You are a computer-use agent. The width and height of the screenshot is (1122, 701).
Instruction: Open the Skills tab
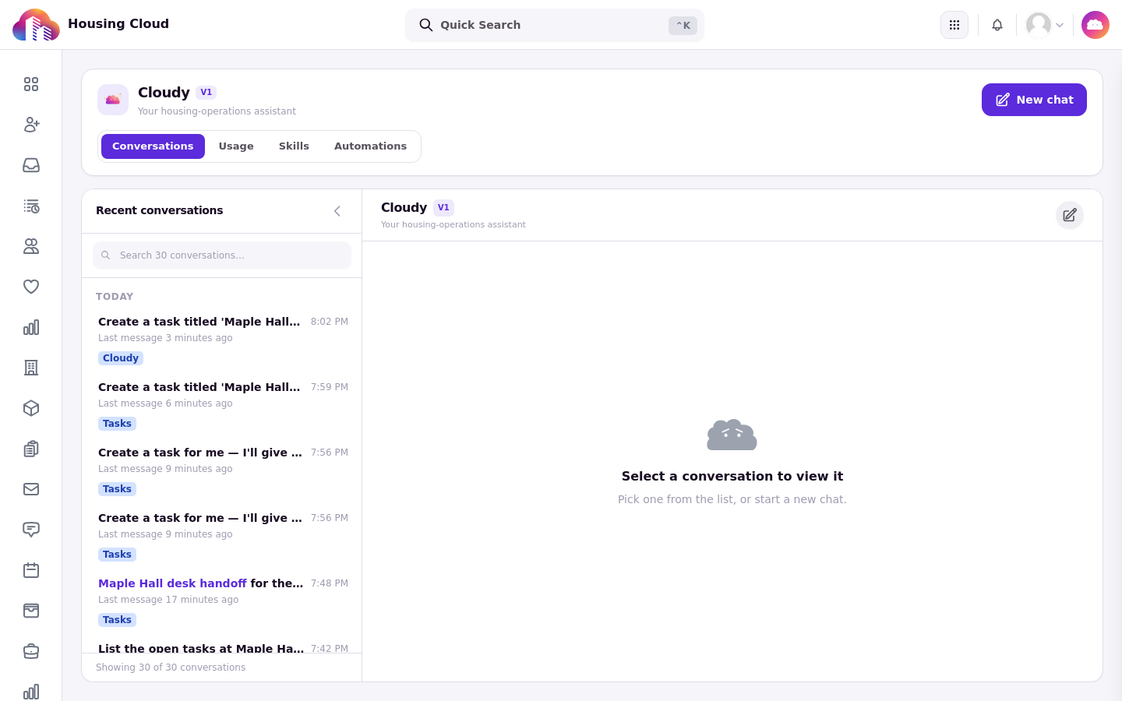pos(294,146)
